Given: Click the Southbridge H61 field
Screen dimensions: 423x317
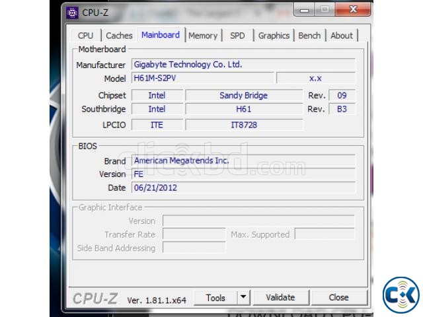Looking at the screenshot, I should (244, 109).
